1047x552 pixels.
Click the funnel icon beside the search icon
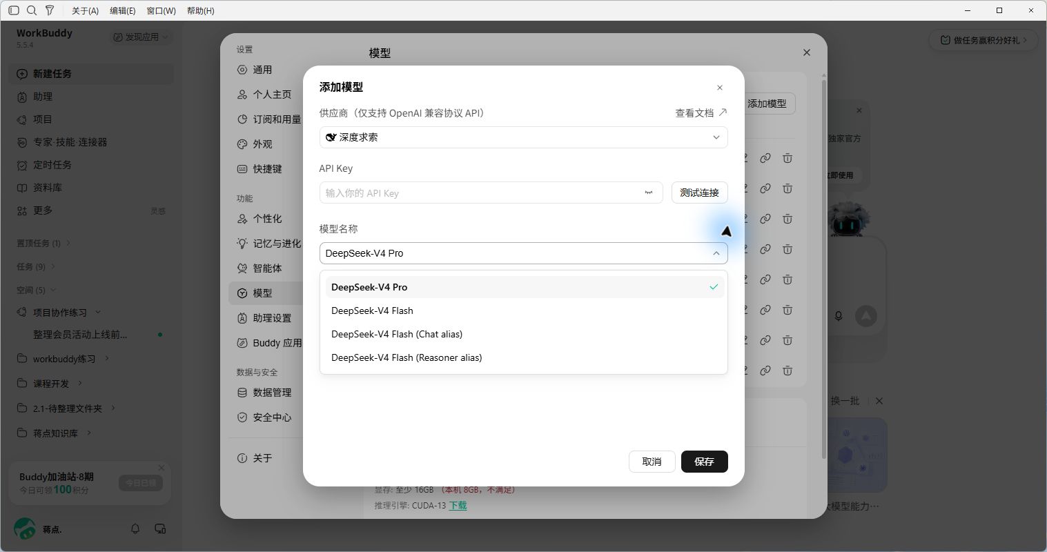(50, 10)
